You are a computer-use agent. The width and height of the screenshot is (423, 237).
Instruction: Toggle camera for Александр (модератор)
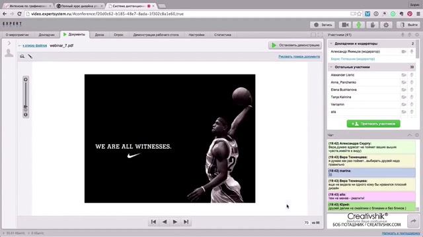coord(404,51)
